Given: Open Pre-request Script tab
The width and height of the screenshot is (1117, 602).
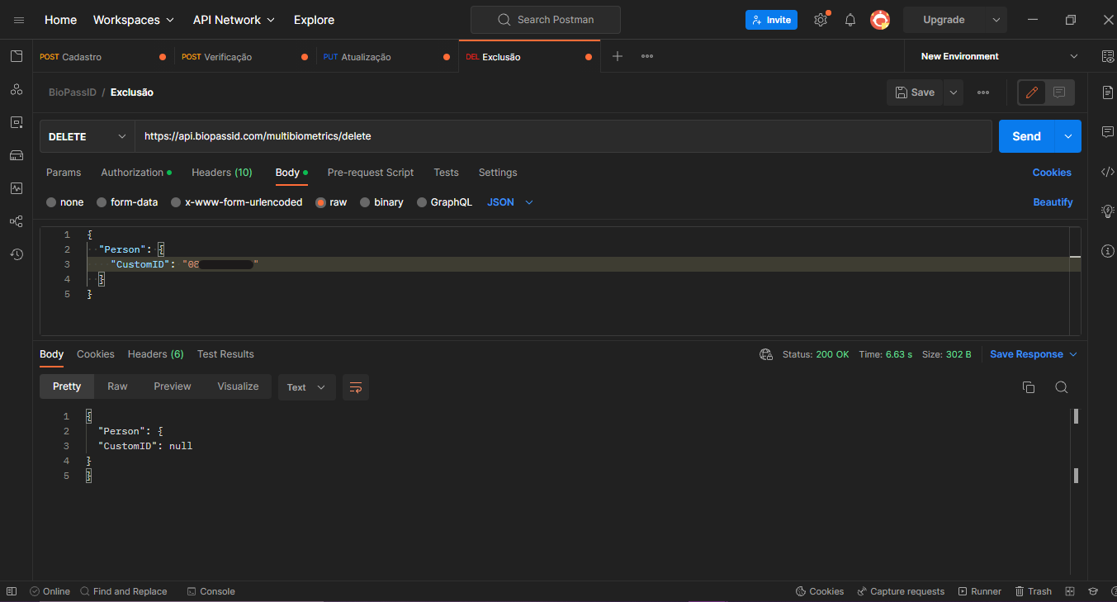Looking at the screenshot, I should point(371,173).
